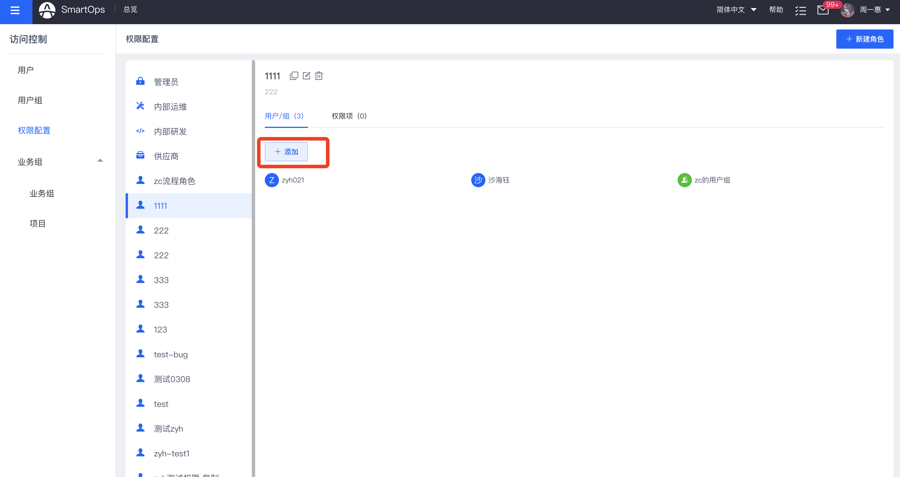Open 帮助 help link in the header
Screen dimensions: 900x477
point(776,10)
